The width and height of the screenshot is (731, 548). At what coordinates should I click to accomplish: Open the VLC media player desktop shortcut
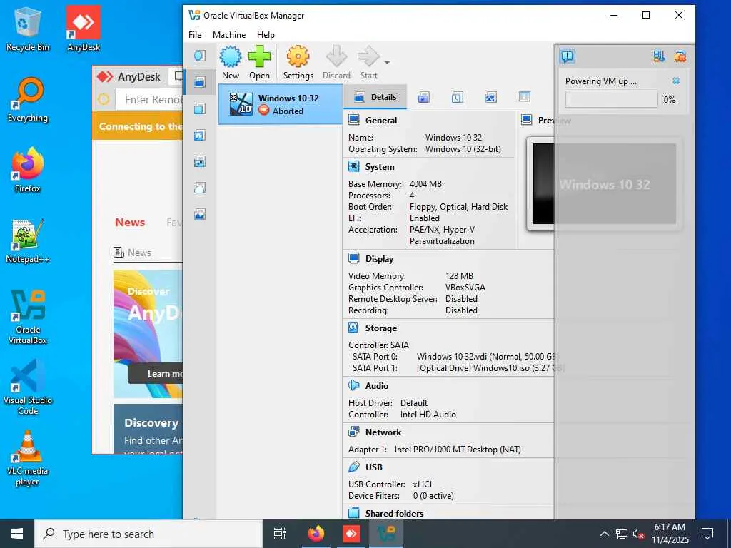point(28,458)
